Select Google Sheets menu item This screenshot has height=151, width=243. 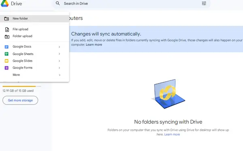pyautogui.click(x=34, y=54)
